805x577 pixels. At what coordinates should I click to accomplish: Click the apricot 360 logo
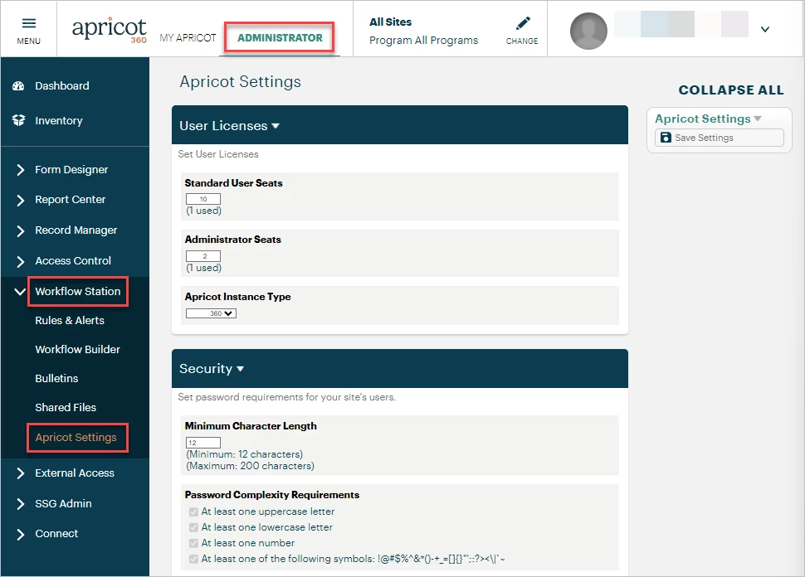[x=109, y=30]
